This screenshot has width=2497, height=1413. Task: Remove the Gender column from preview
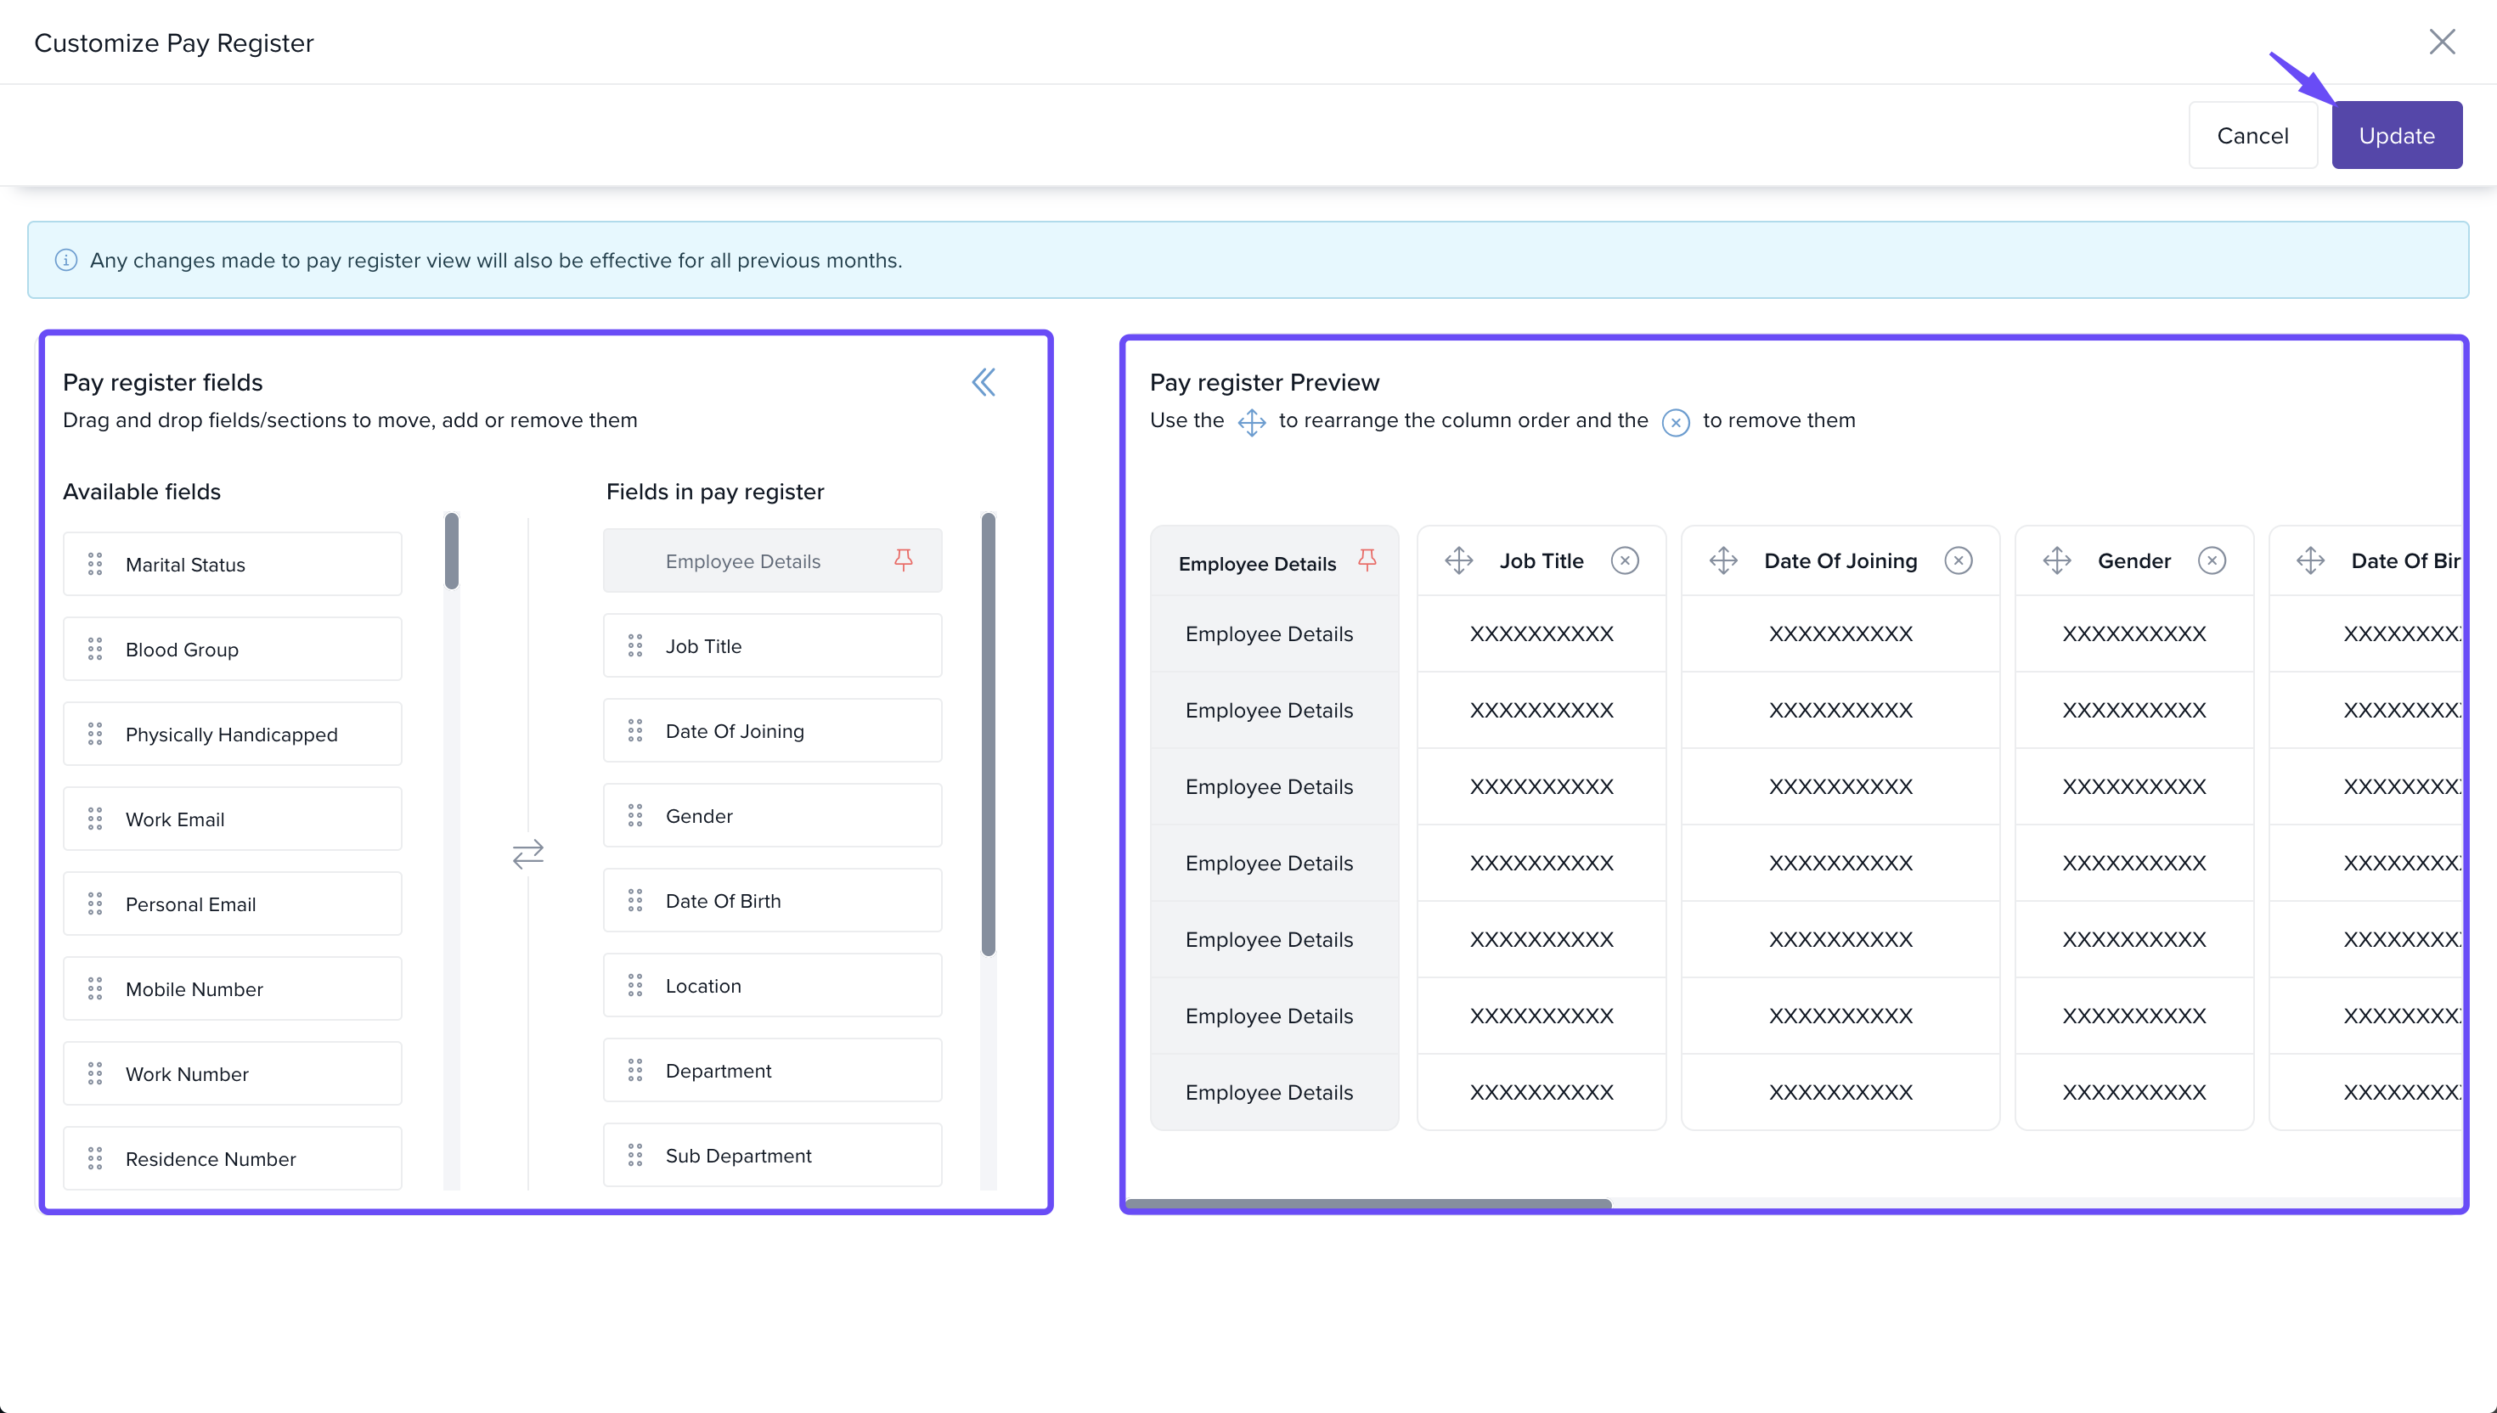pyautogui.click(x=2211, y=561)
